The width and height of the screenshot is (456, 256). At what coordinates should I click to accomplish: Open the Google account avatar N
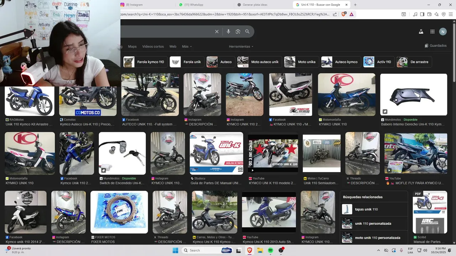pyautogui.click(x=443, y=32)
